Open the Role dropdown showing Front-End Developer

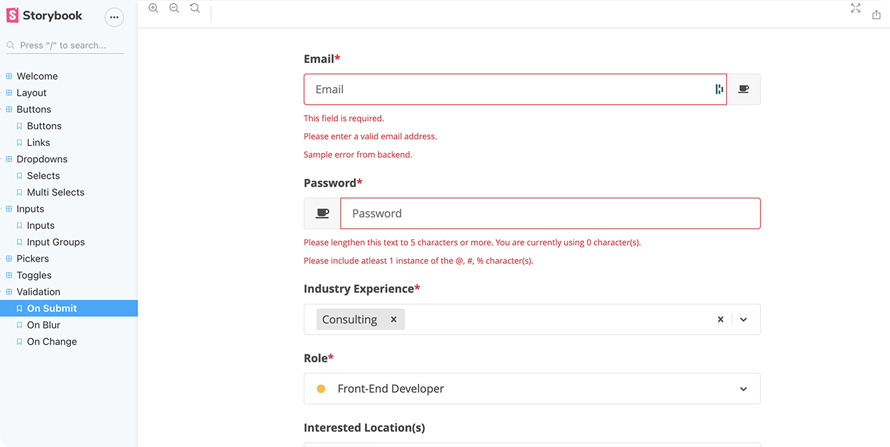pyautogui.click(x=532, y=389)
